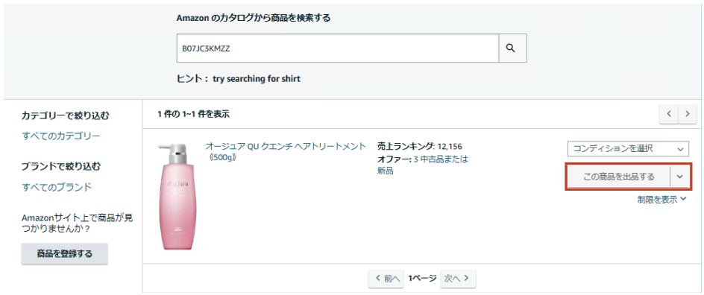Click the 1ページ page indicator text

click(x=422, y=279)
